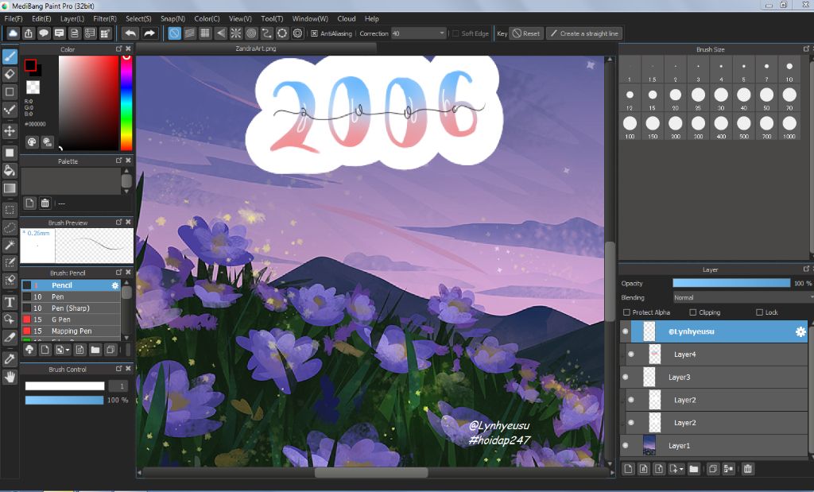Select brush size 1000 preset
814x492 pixels.
tap(789, 126)
